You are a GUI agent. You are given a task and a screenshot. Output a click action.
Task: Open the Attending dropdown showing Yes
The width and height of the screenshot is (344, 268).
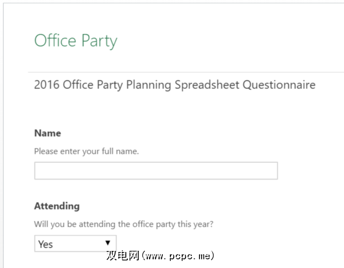click(75, 244)
